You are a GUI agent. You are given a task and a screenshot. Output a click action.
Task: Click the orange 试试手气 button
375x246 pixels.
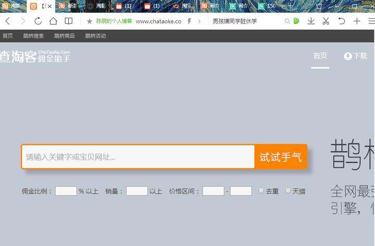coord(281,157)
